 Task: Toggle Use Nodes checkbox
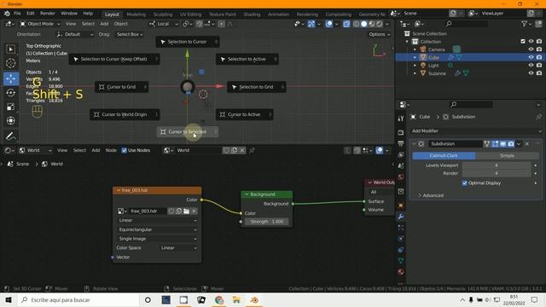pyautogui.click(x=124, y=150)
